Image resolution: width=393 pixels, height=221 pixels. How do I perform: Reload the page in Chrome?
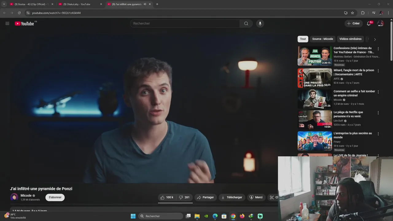(19, 13)
